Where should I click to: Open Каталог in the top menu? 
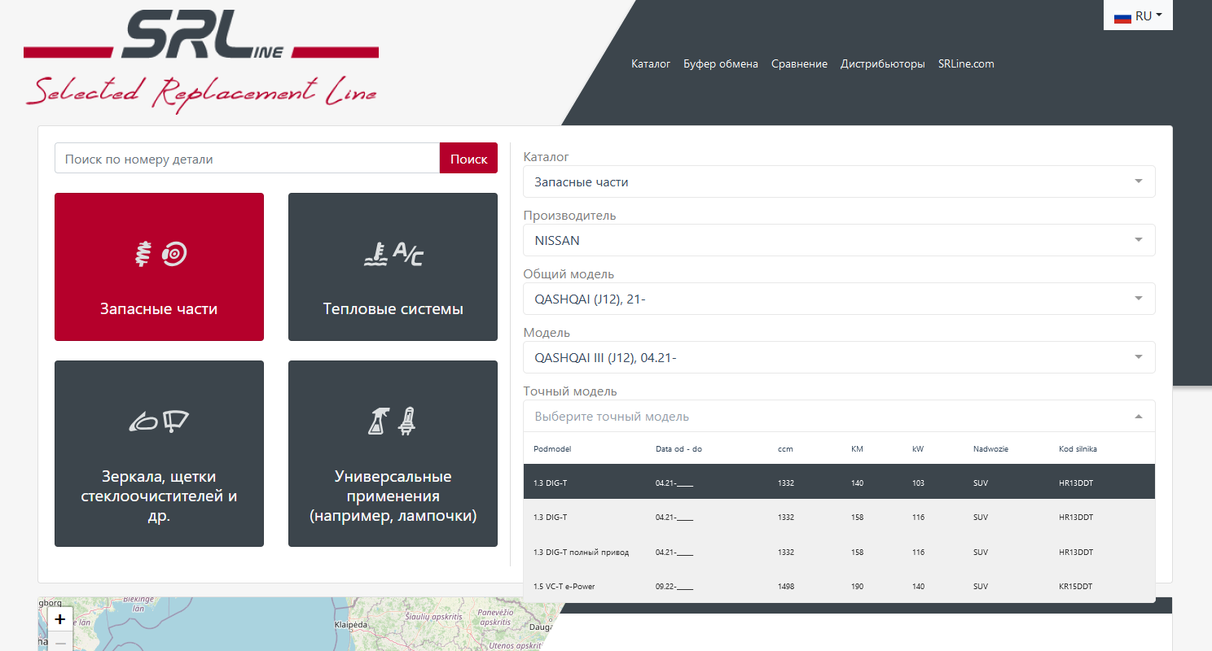click(651, 63)
